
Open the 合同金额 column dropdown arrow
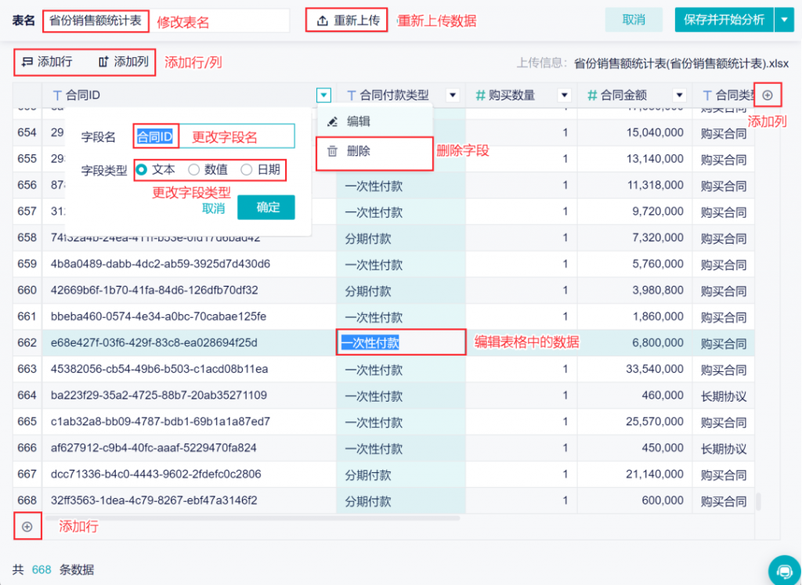pyautogui.click(x=679, y=95)
